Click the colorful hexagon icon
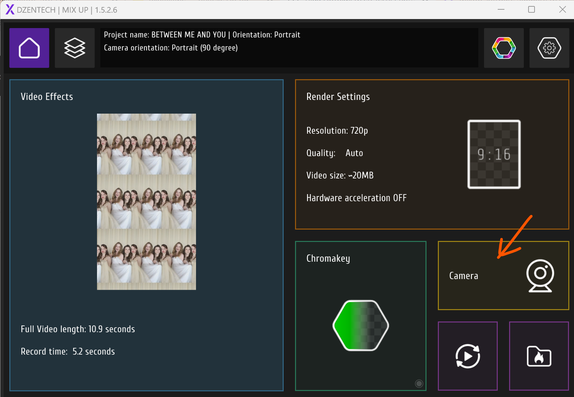The image size is (574, 397). click(504, 48)
